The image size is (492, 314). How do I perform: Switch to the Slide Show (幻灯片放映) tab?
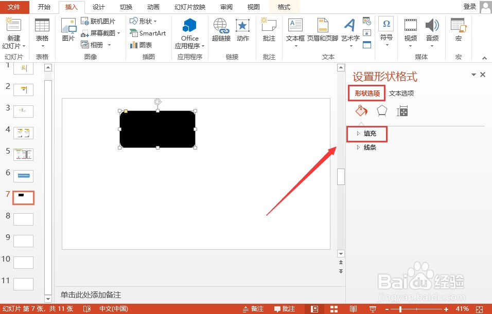point(190,7)
